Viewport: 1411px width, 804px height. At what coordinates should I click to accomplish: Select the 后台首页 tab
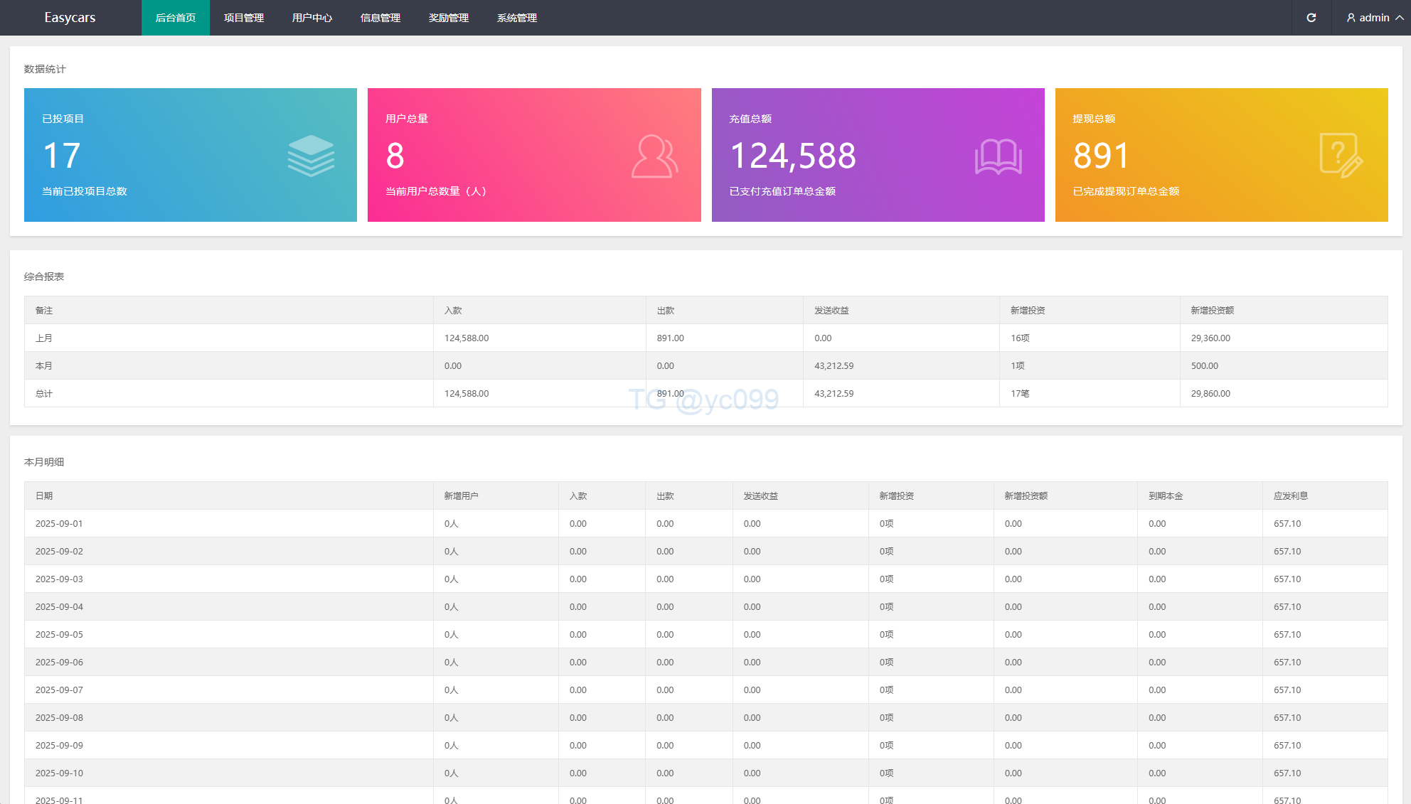(x=176, y=18)
